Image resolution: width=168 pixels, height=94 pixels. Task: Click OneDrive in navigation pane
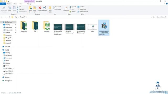[x=7, y=46]
